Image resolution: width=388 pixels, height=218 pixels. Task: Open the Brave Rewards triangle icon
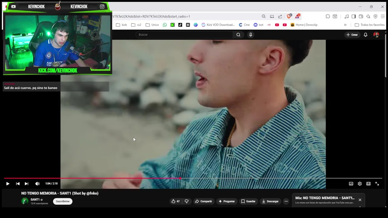pos(297,16)
